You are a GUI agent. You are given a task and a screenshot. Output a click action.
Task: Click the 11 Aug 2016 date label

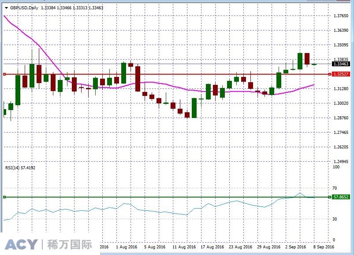184,247
